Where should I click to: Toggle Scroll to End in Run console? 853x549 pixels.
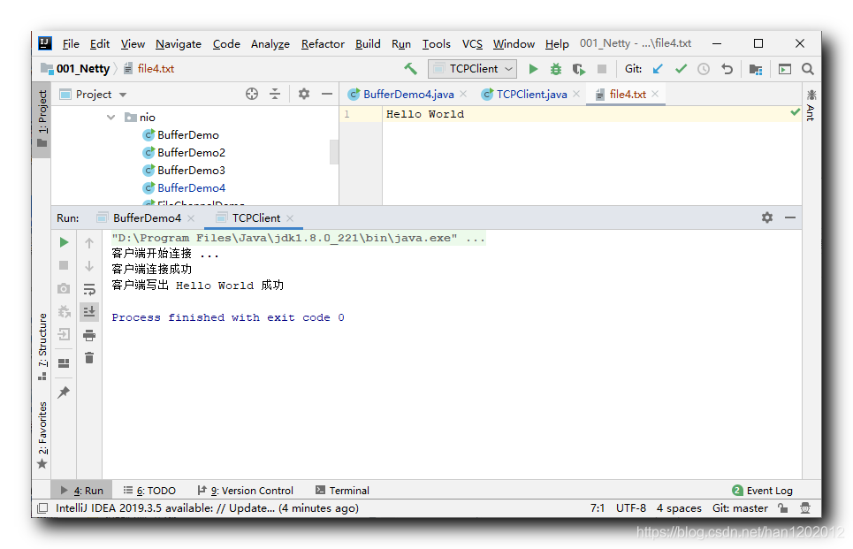[89, 312]
